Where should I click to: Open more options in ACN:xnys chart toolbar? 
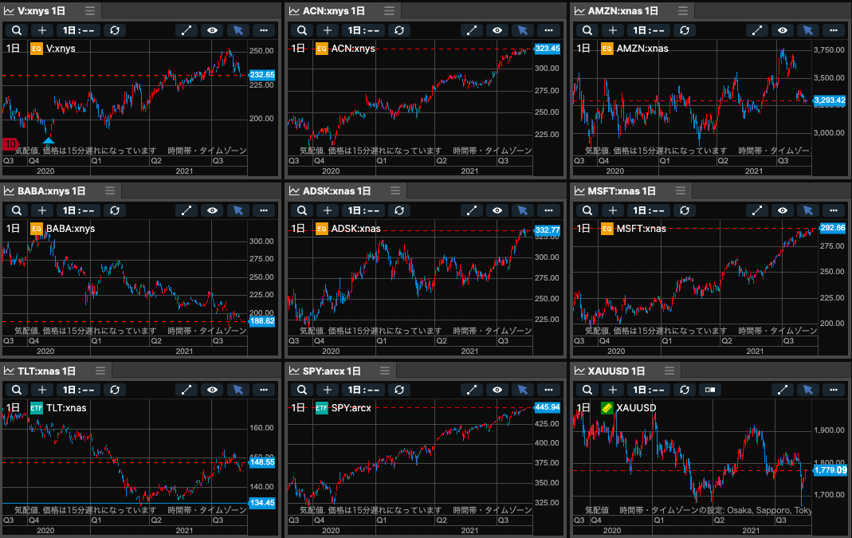pos(548,30)
